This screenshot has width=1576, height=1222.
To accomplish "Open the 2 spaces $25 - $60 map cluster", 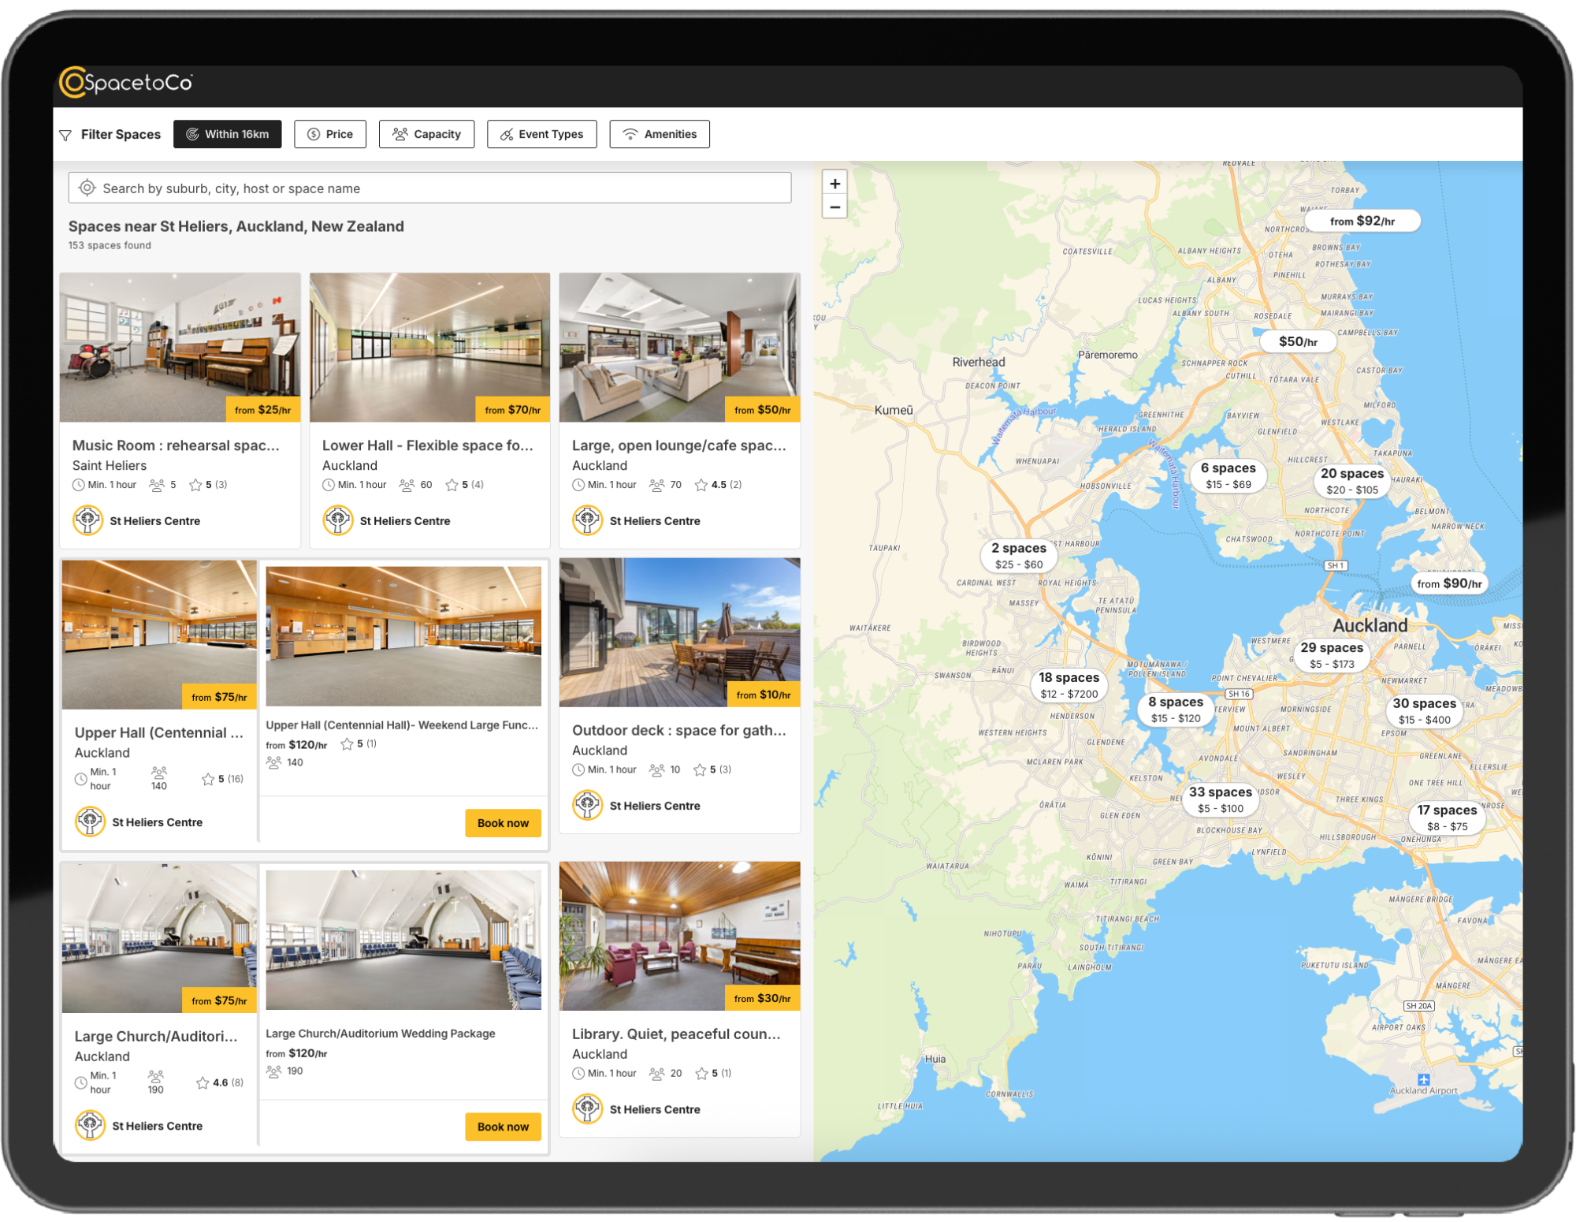I will coord(1019,555).
